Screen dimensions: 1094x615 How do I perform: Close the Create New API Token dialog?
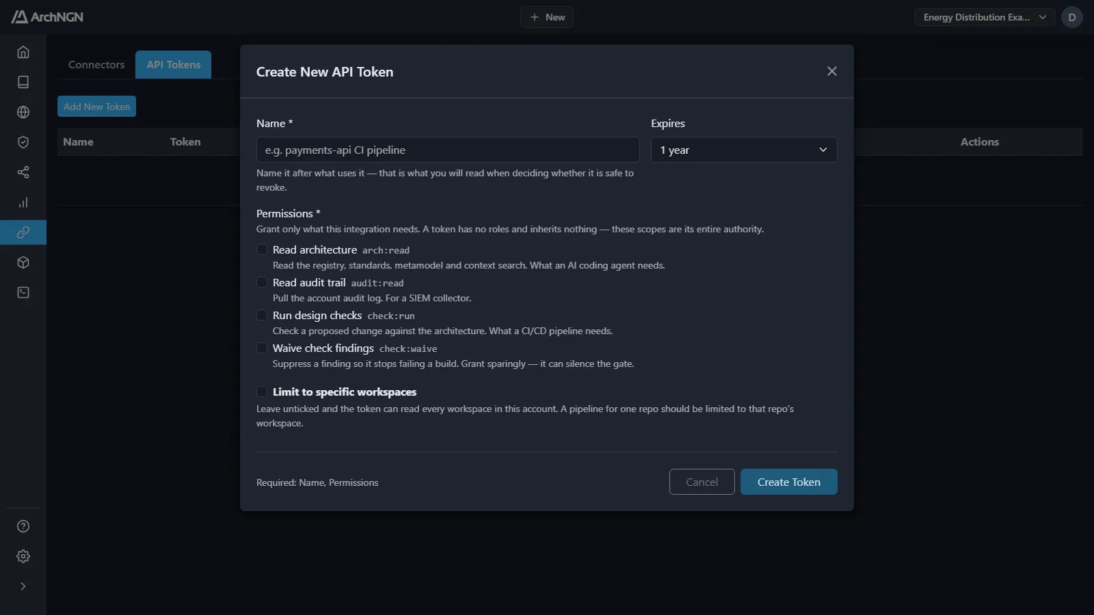click(832, 71)
